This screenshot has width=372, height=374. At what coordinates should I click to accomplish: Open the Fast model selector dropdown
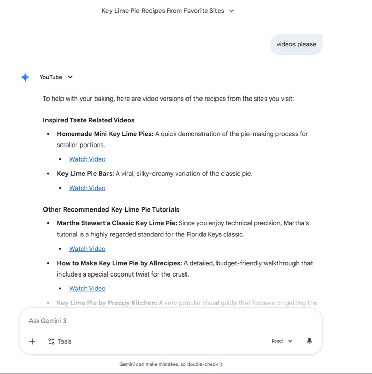click(x=282, y=341)
